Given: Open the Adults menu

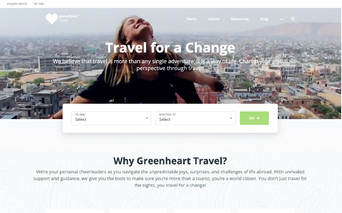Looking at the screenshot, I should tap(213, 19).
